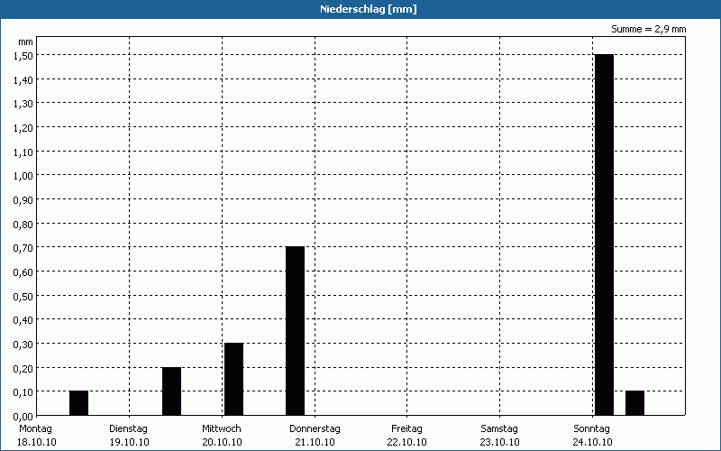
Task: Click the 1,20 y-axis value
Action: click(23, 128)
